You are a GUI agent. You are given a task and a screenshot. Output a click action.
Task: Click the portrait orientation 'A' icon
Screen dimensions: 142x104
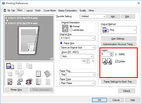[65, 28]
